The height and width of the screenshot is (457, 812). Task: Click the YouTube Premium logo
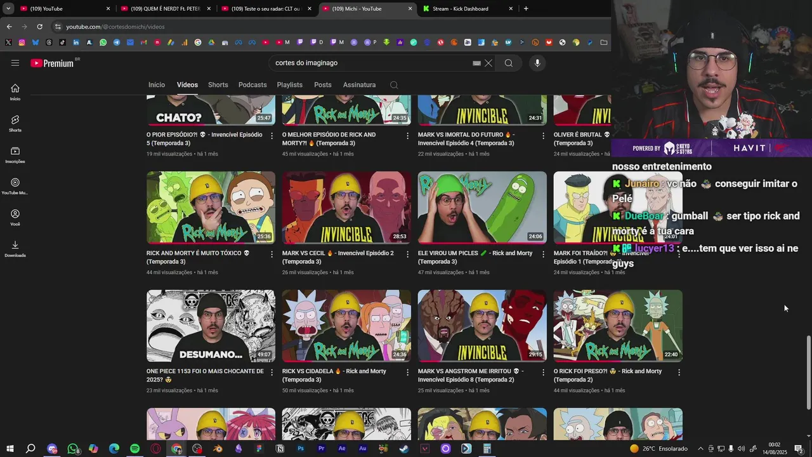tap(53, 63)
